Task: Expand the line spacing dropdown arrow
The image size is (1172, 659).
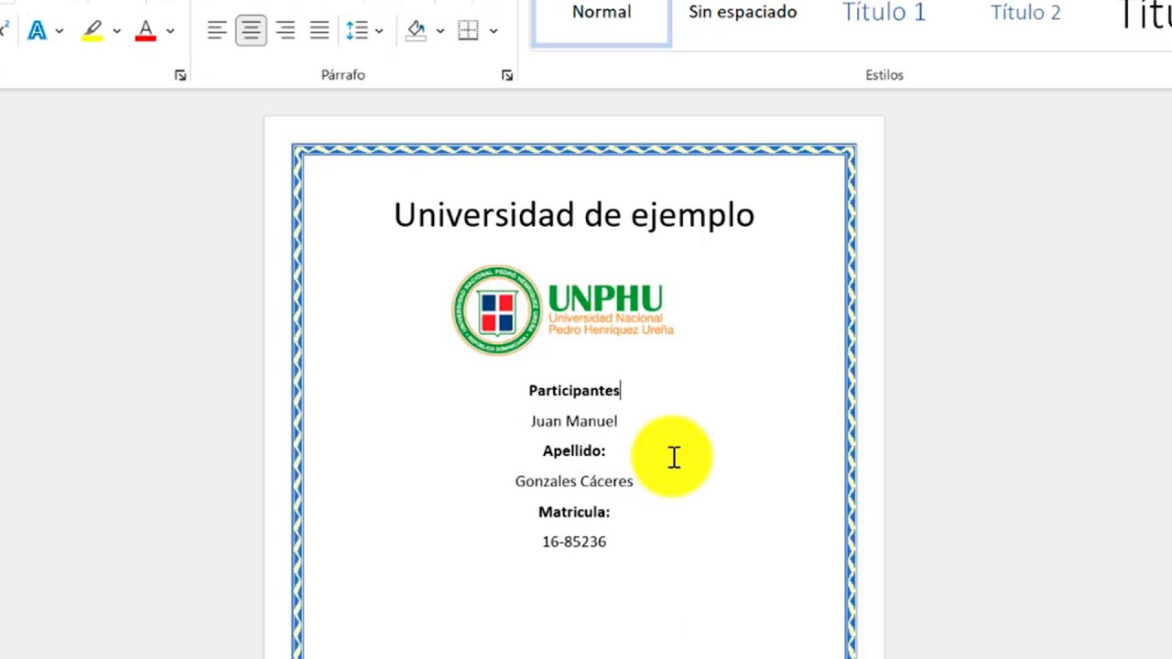Action: pos(379,31)
